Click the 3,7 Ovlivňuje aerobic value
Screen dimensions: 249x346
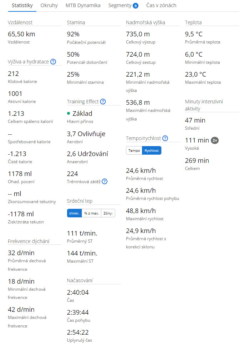point(86,134)
